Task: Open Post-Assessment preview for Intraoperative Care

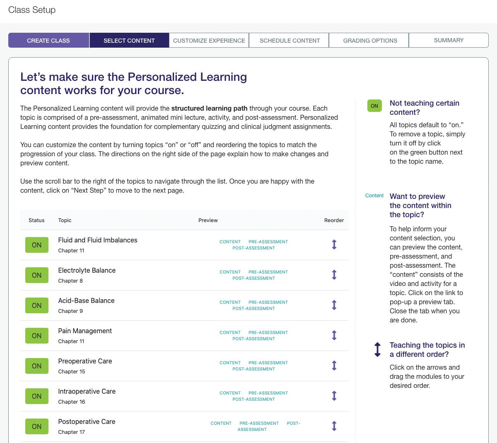Action: click(253, 399)
